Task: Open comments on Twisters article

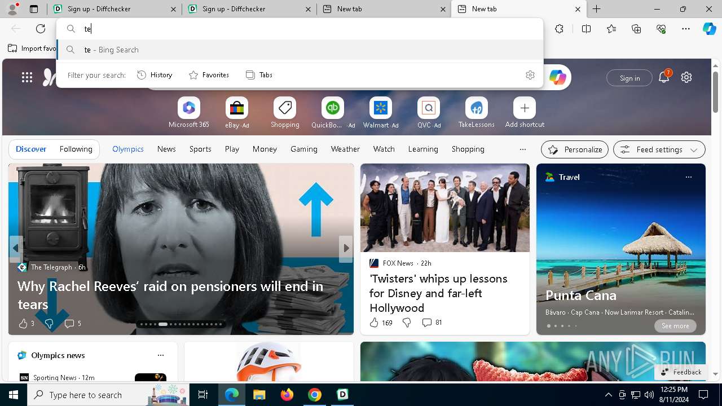Action: click(x=432, y=323)
